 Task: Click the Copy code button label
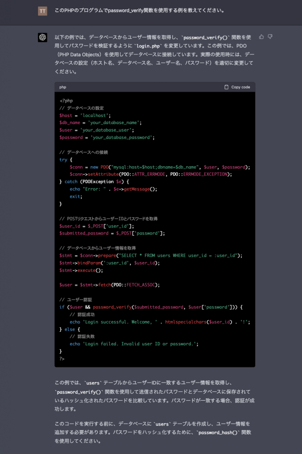click(x=240, y=87)
